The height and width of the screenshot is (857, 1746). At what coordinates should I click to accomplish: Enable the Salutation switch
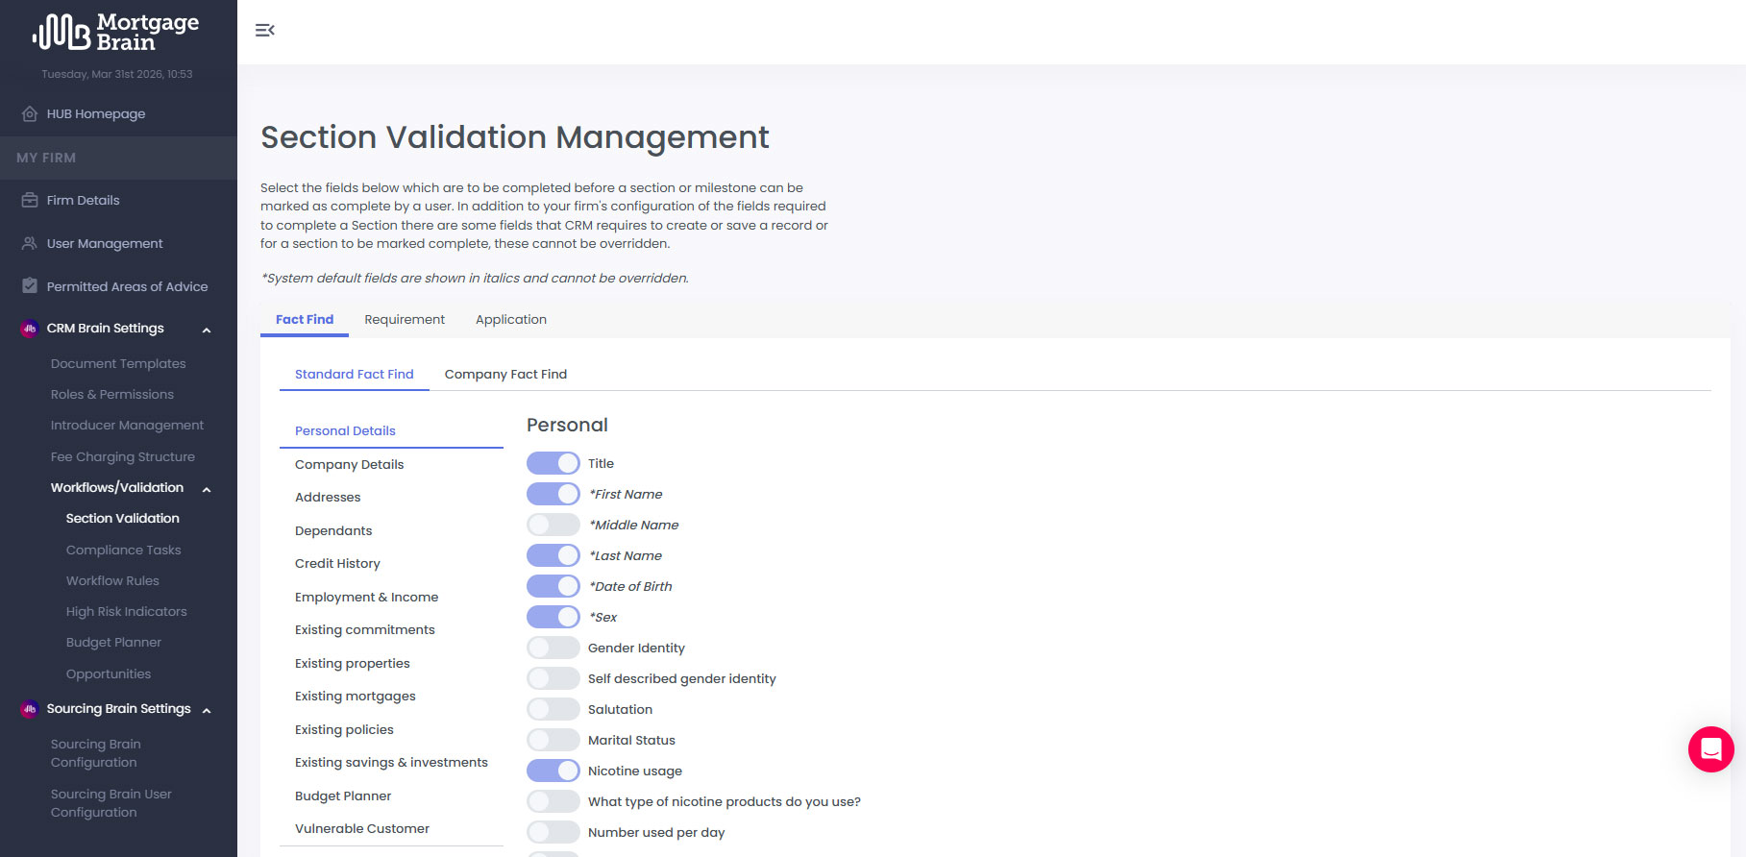tap(553, 709)
